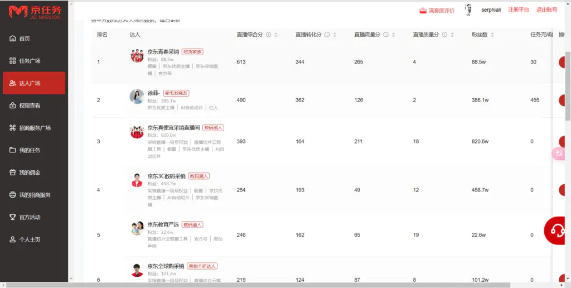Click the 个人主页 person icon

13,239
